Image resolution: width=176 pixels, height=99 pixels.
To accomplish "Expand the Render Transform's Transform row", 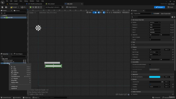I will tap(131, 94).
